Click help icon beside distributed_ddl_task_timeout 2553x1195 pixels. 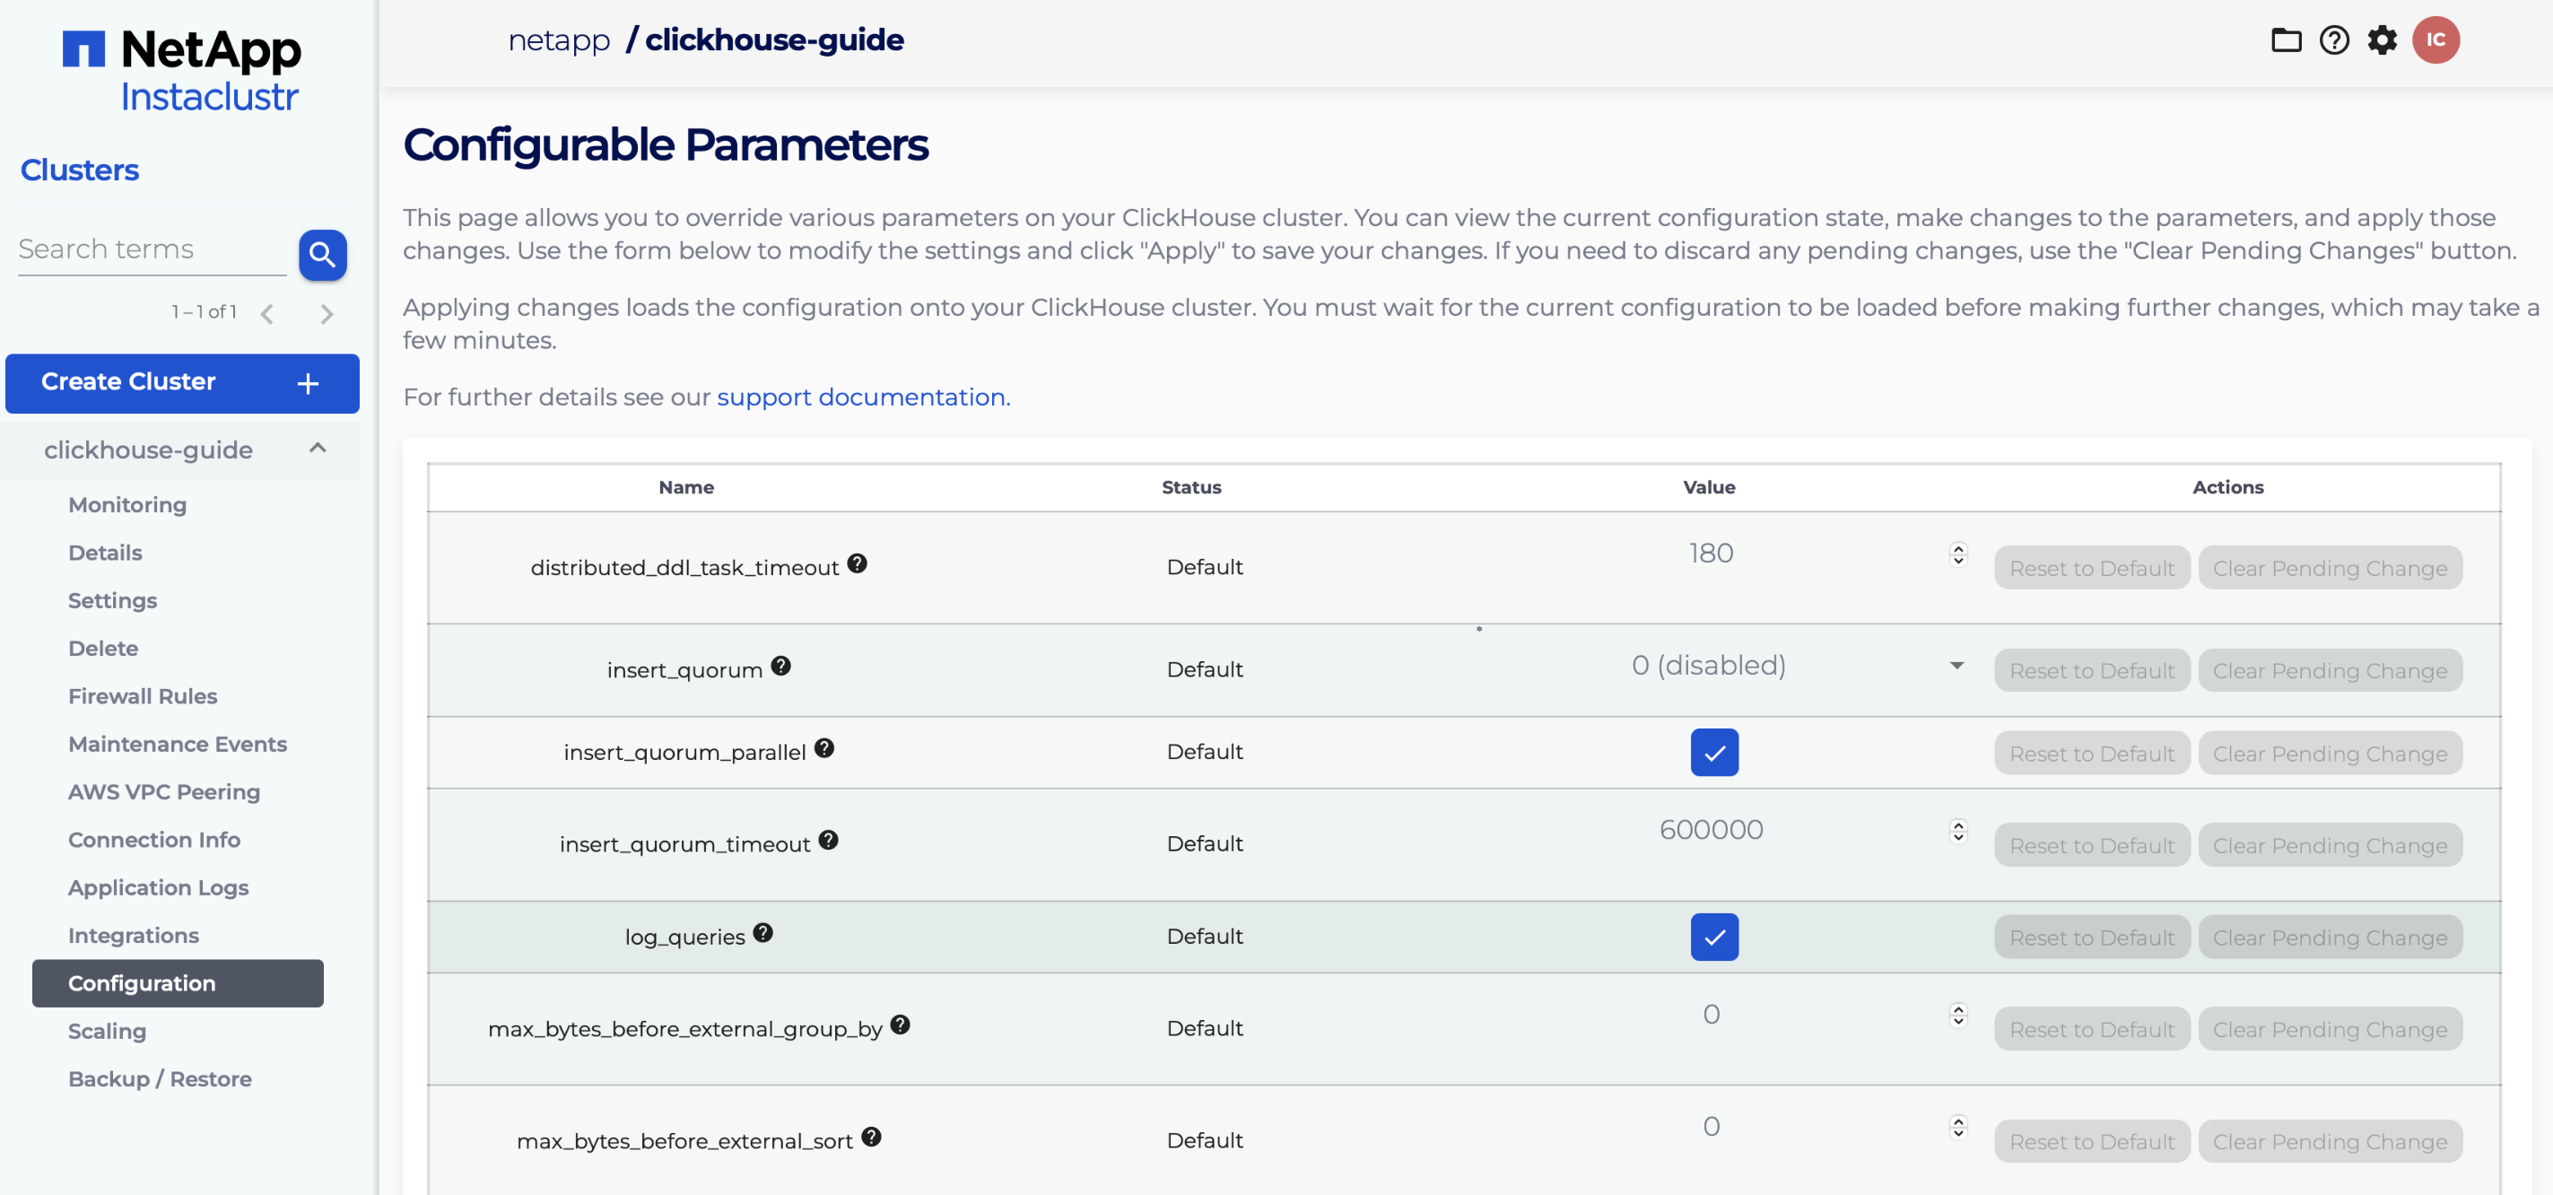coord(858,563)
